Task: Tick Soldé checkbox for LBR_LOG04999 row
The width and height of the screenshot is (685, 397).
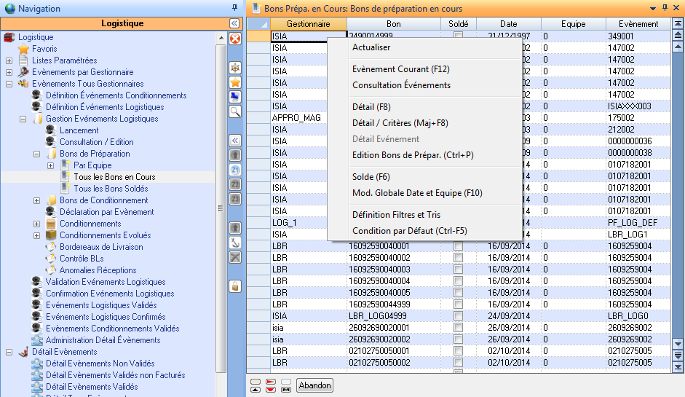Action: 458,317
